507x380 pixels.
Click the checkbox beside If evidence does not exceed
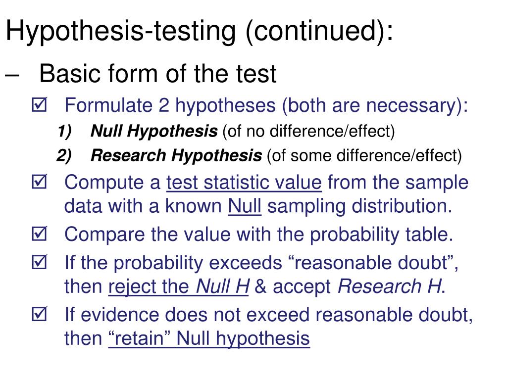pos(40,314)
